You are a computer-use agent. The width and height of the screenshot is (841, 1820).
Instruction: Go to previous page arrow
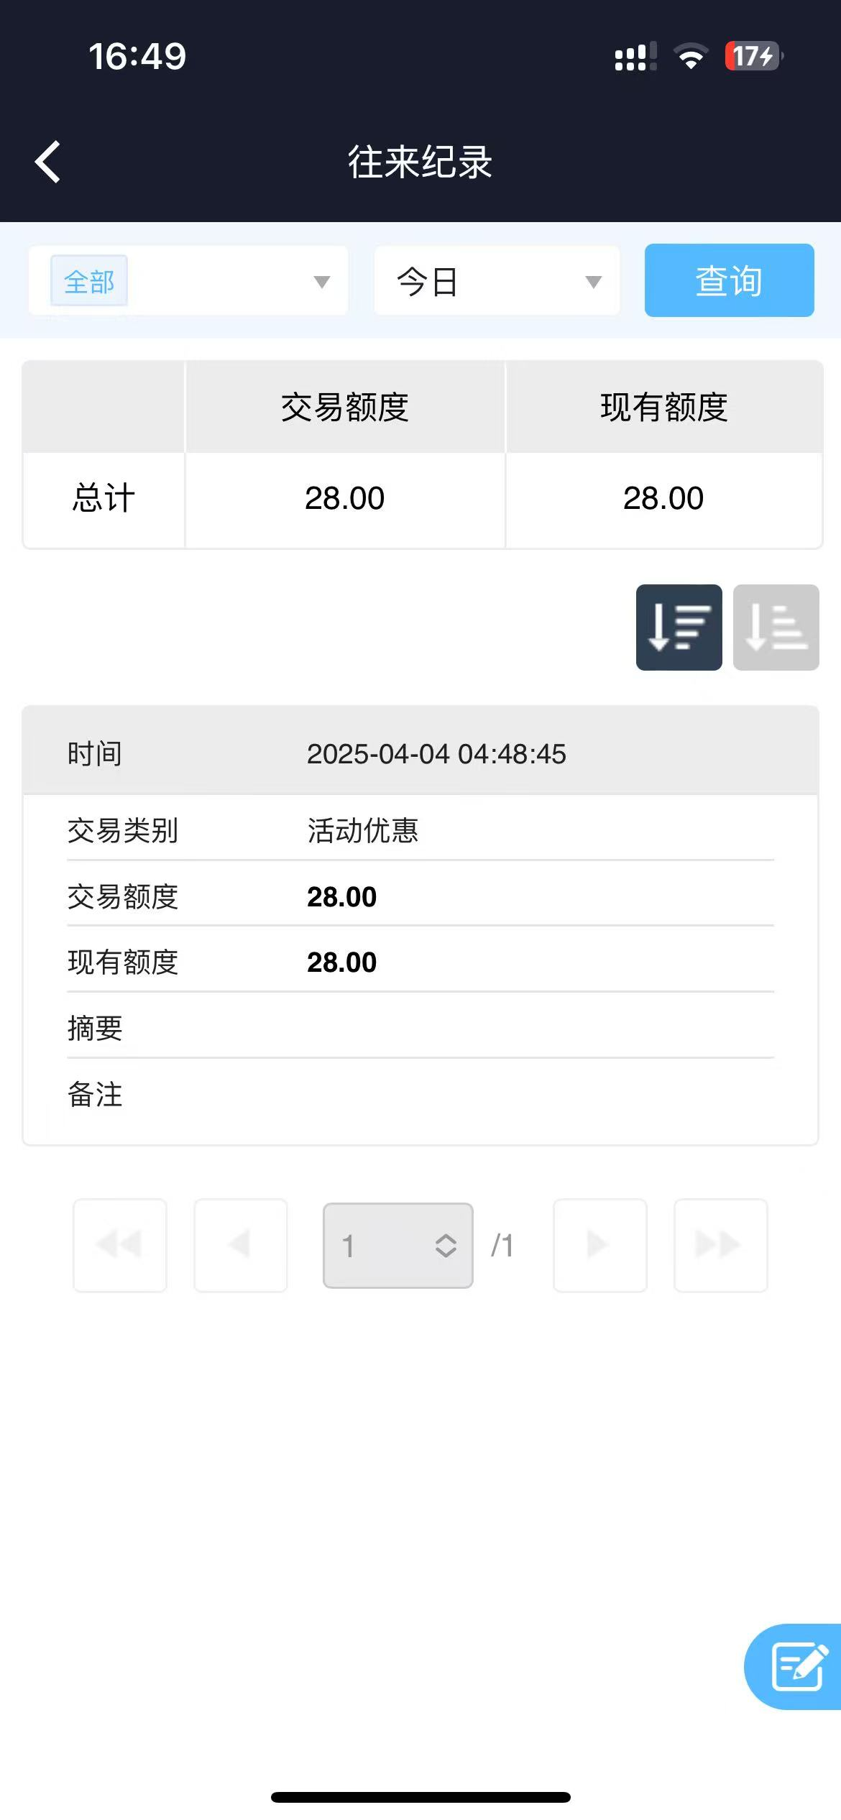click(241, 1245)
